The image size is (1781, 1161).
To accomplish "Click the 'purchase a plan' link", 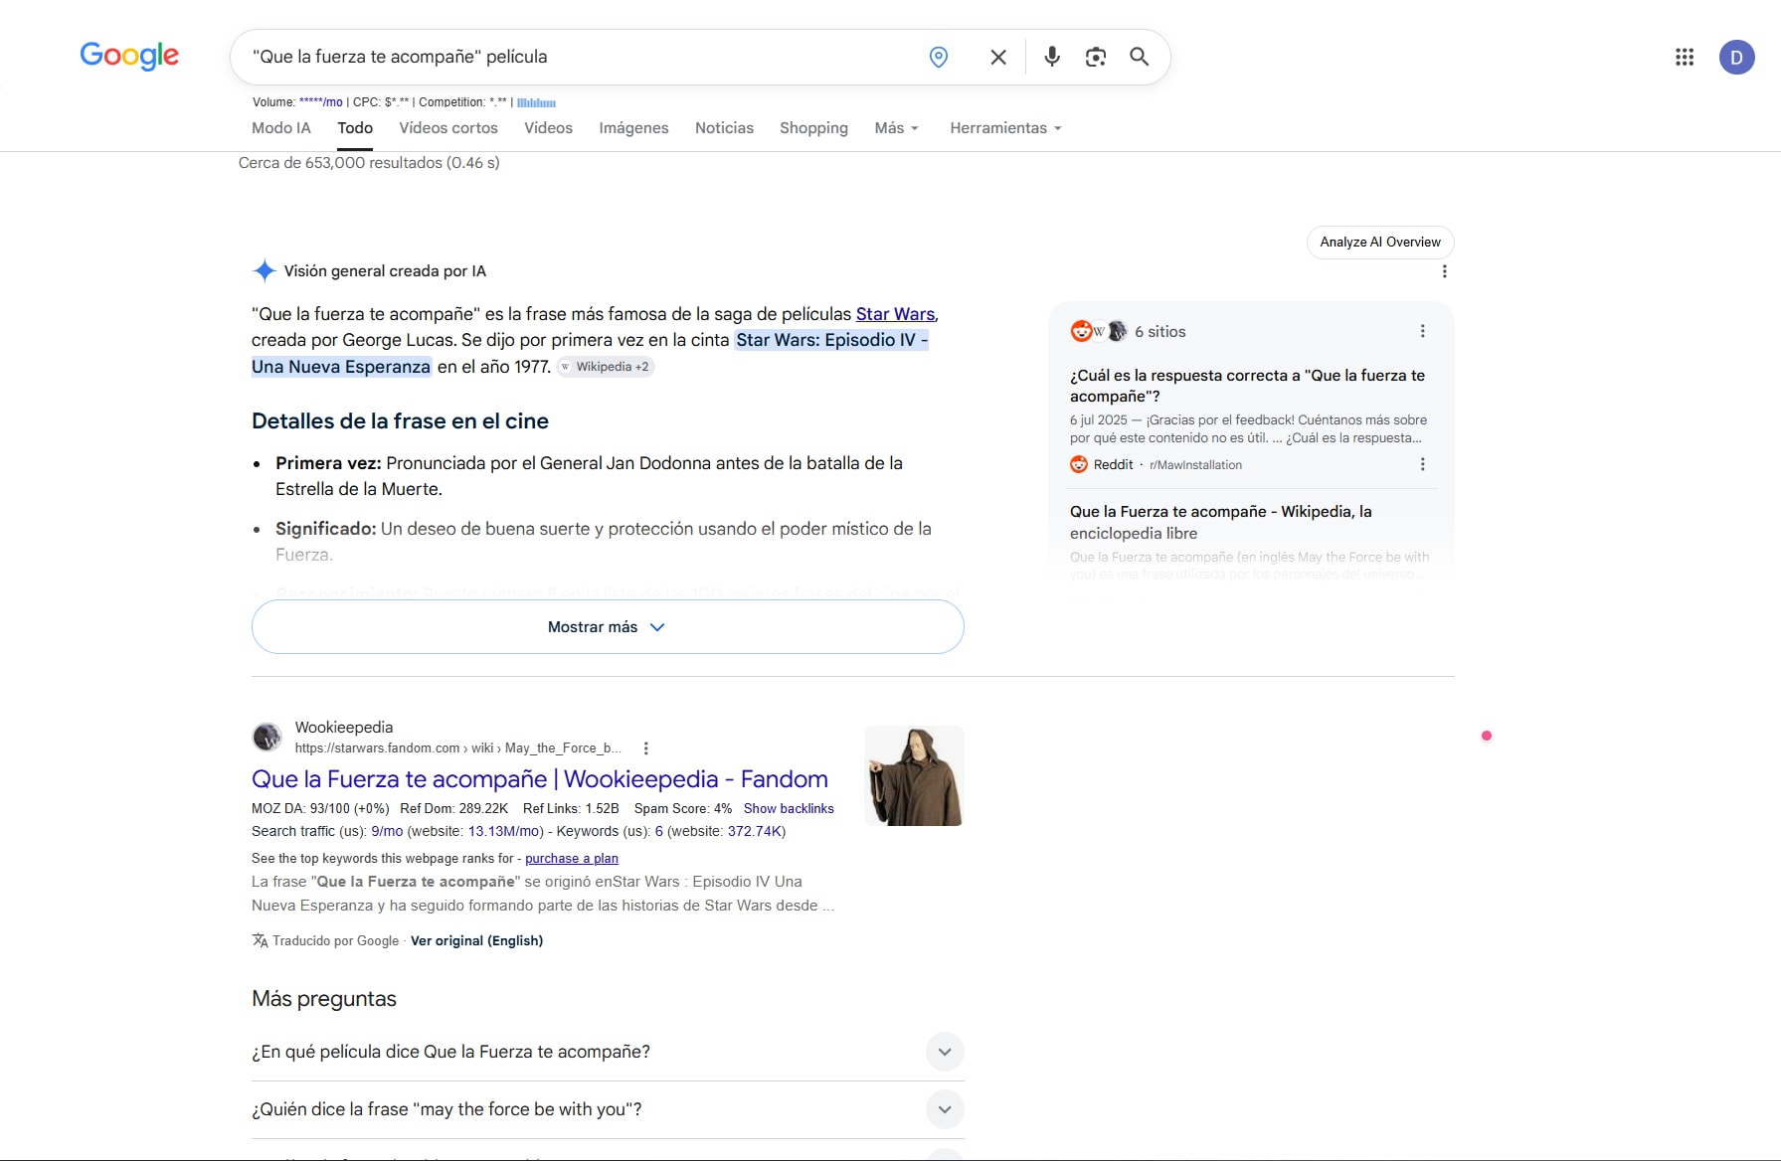I will tap(572, 859).
